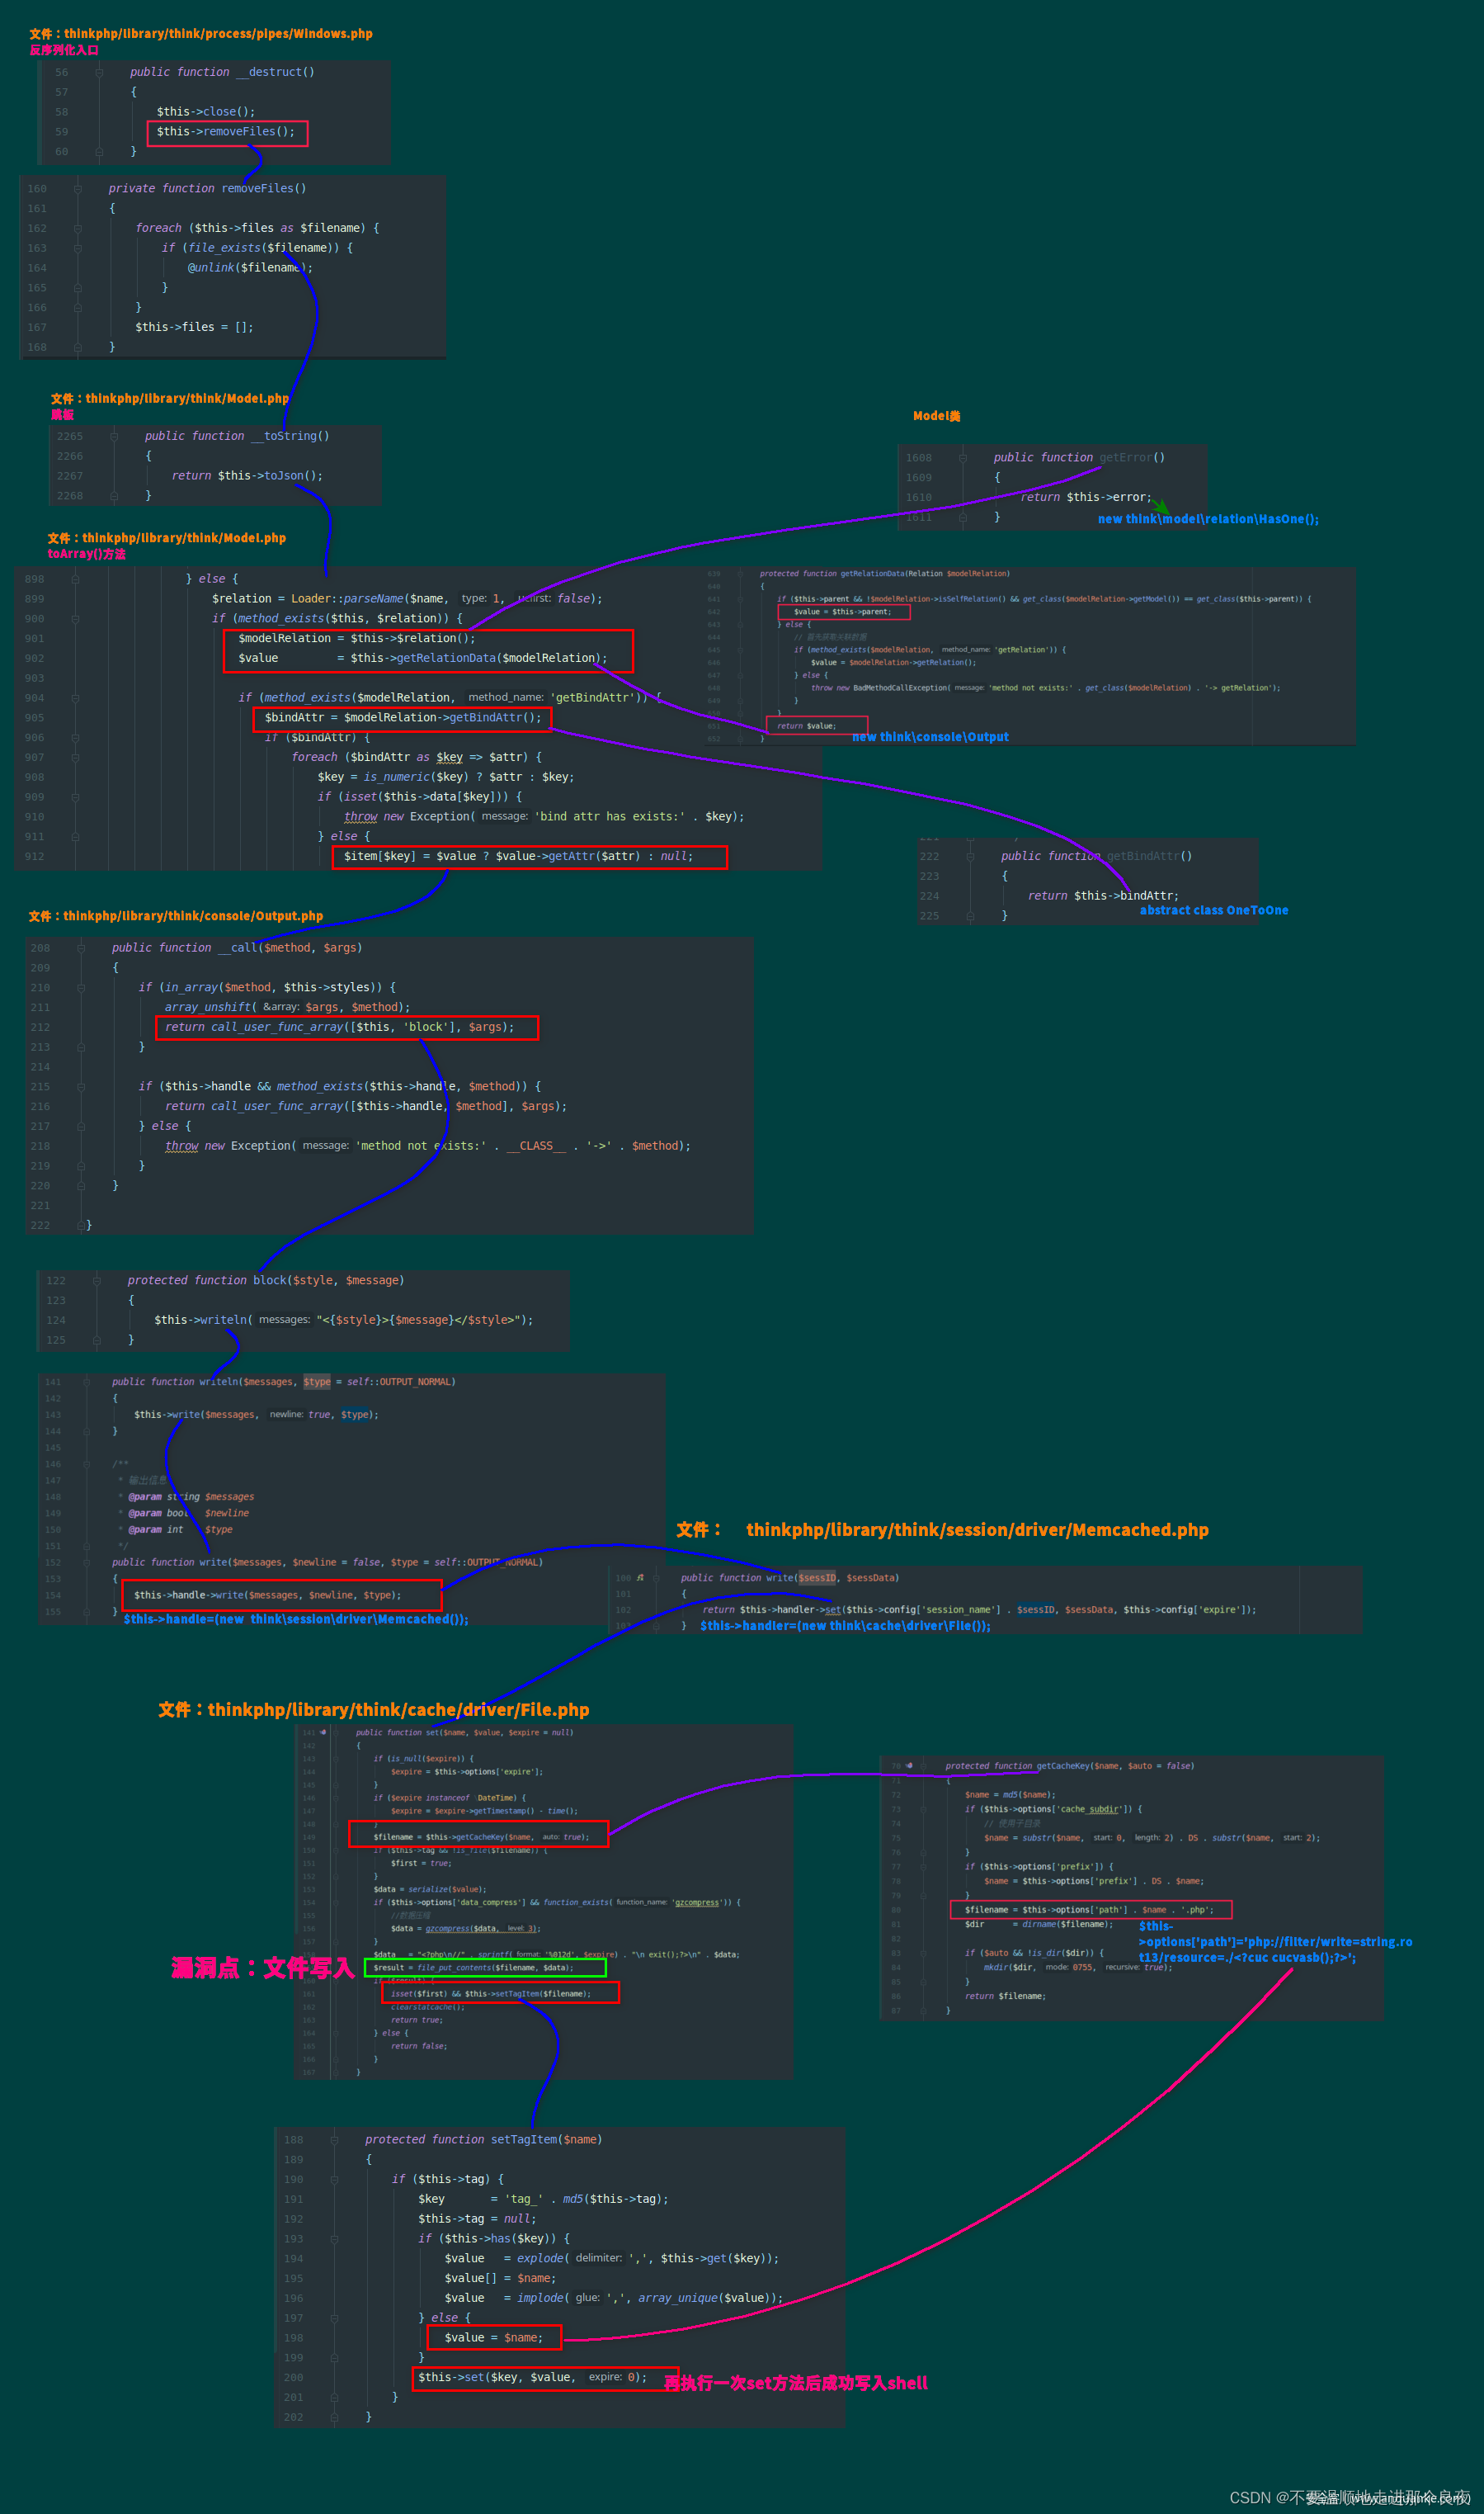Collapse the __toString() function fold marker

[x=114, y=436]
